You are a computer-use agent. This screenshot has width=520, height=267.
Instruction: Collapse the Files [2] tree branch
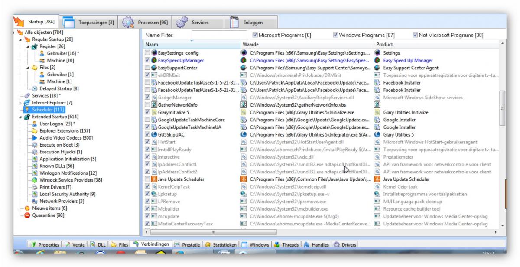tap(28, 68)
